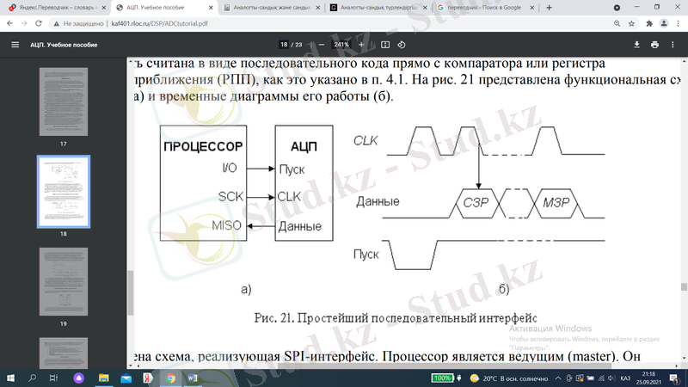The height and width of the screenshot is (387, 688).
Task: Reload the current page
Action: (39, 24)
